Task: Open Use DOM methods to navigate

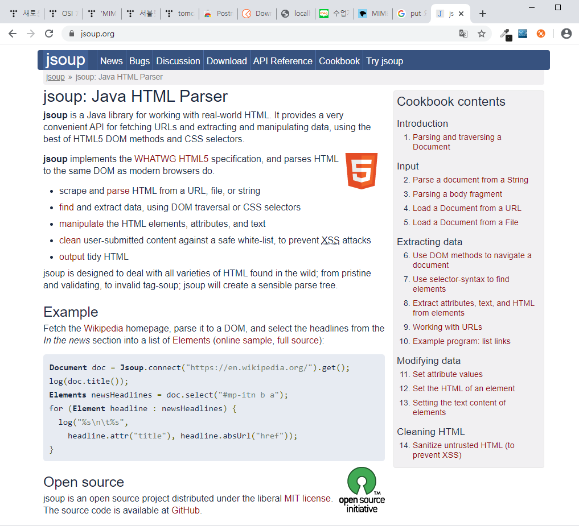Action: tap(472, 260)
